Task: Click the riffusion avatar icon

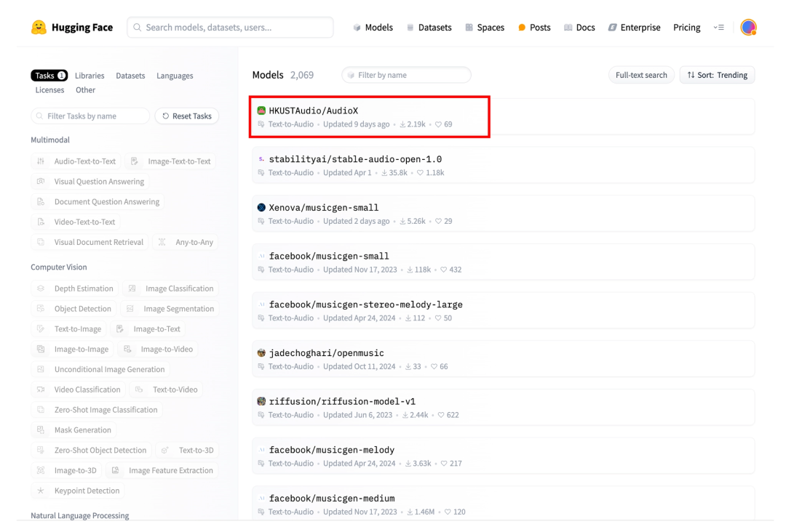Action: (x=262, y=402)
